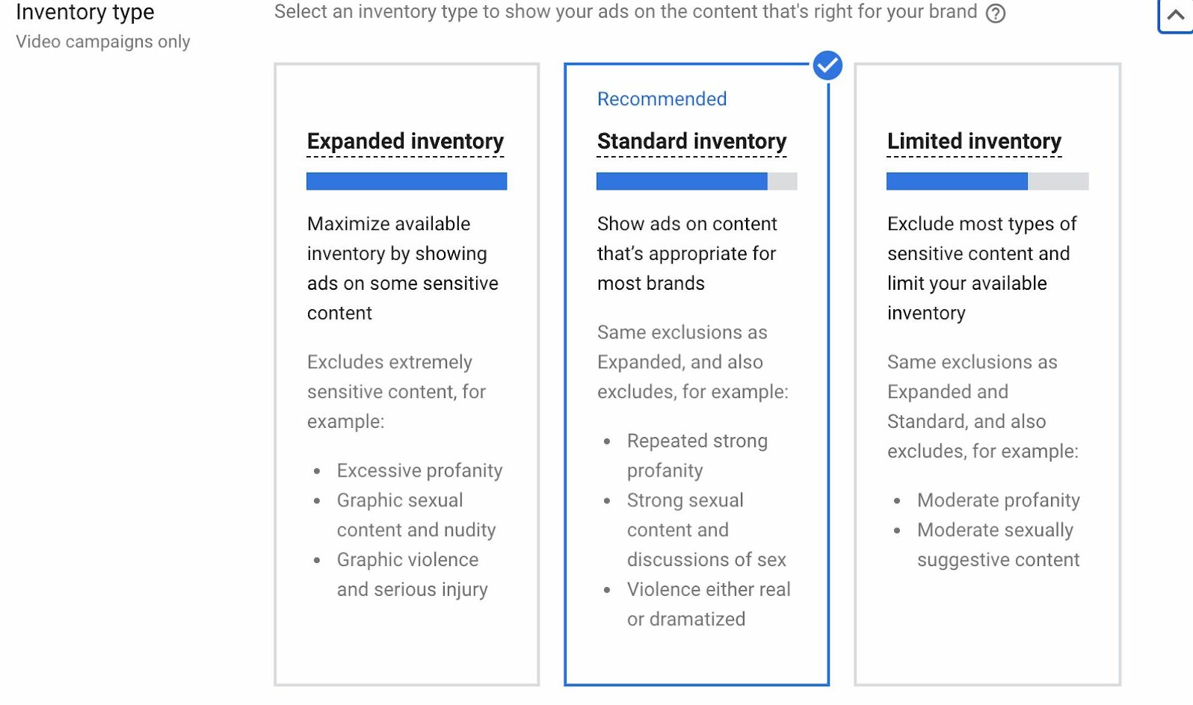Click the Limited inventory coverage bar

coord(987,181)
